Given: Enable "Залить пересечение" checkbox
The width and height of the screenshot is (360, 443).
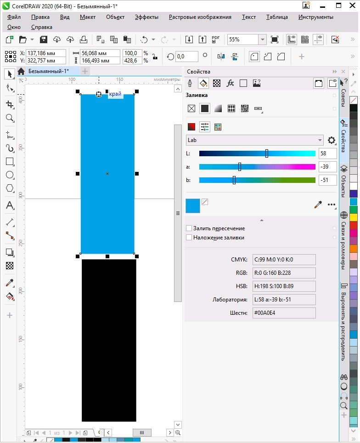Looking at the screenshot, I should (189, 228).
